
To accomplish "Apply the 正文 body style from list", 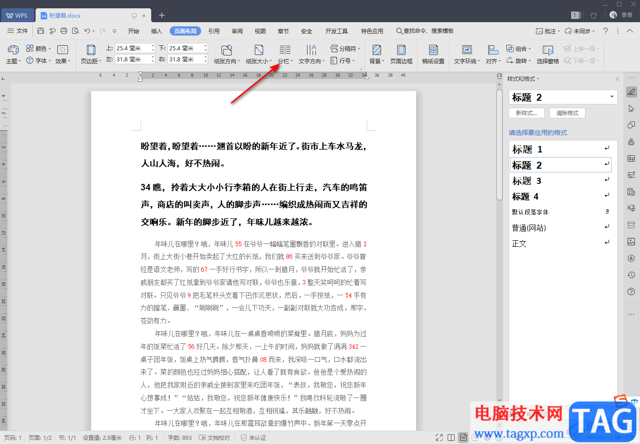I will point(560,243).
